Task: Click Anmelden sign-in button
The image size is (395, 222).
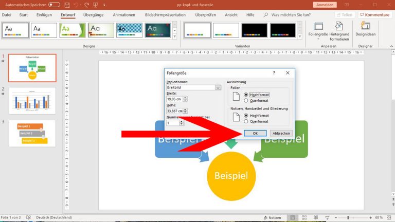Action: pyautogui.click(x=325, y=5)
